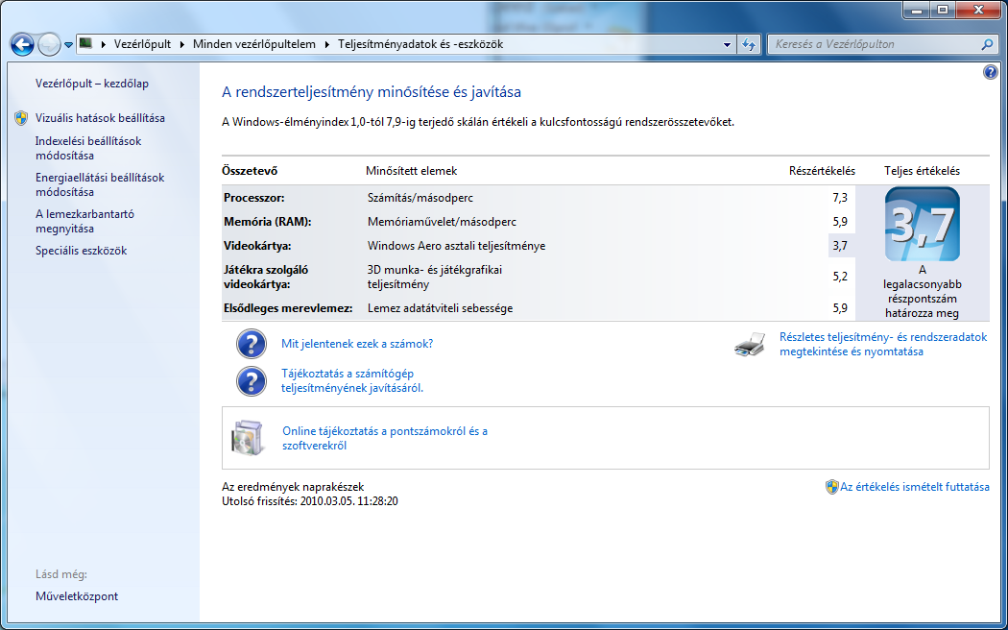Click Windows Aero asztali teljesítménye text

(456, 246)
